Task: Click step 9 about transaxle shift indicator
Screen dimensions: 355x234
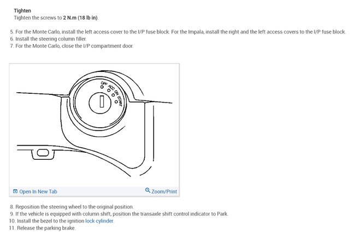Action: pos(119,214)
